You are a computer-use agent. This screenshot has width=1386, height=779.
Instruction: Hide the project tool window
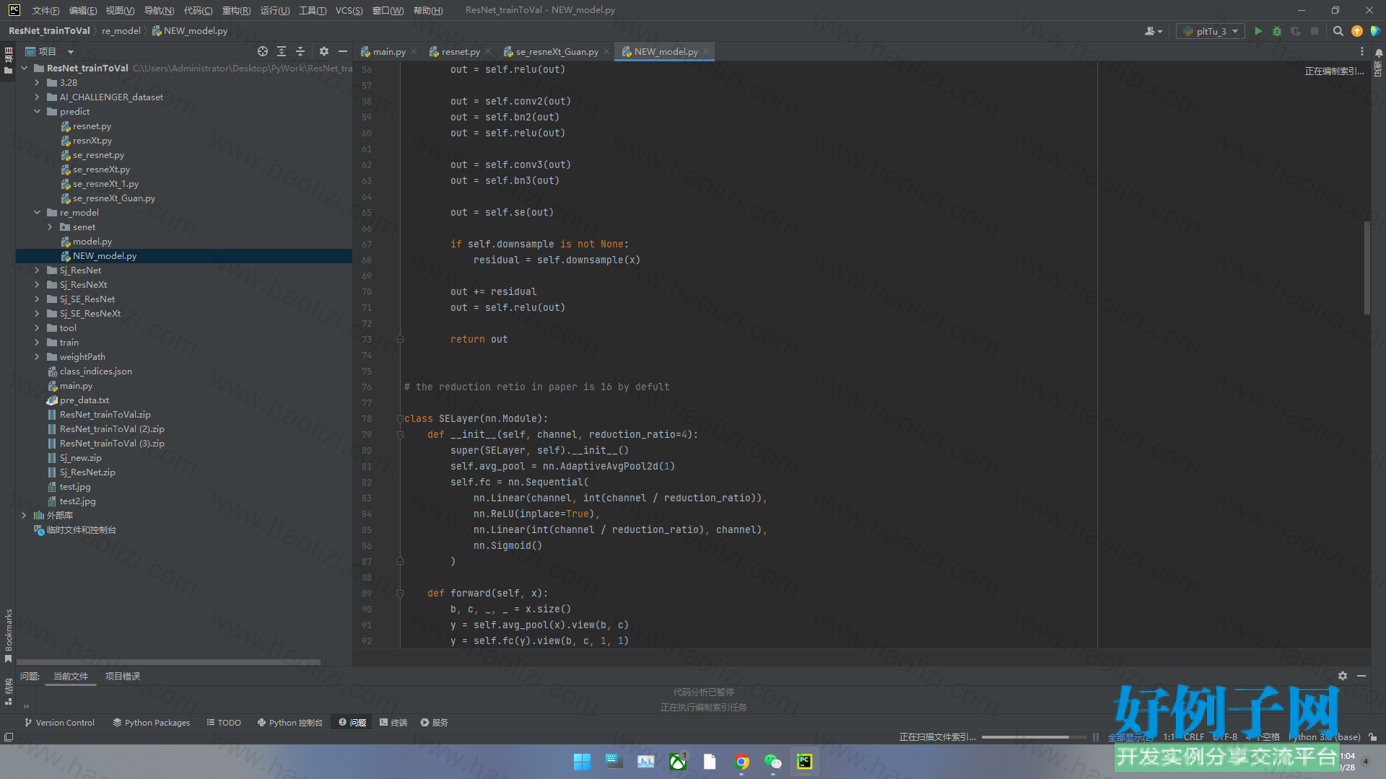[x=343, y=51]
